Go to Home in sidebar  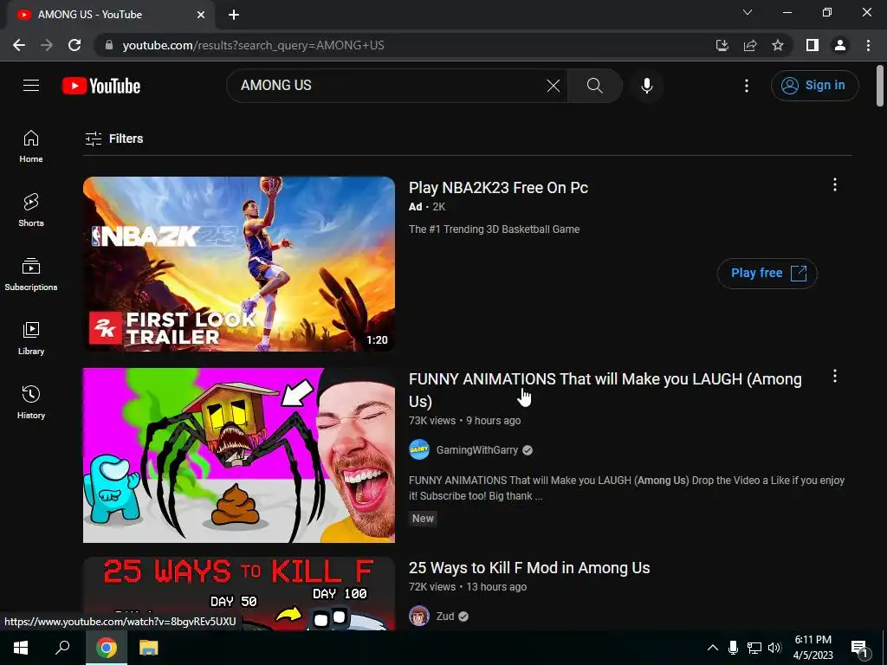coord(31,146)
